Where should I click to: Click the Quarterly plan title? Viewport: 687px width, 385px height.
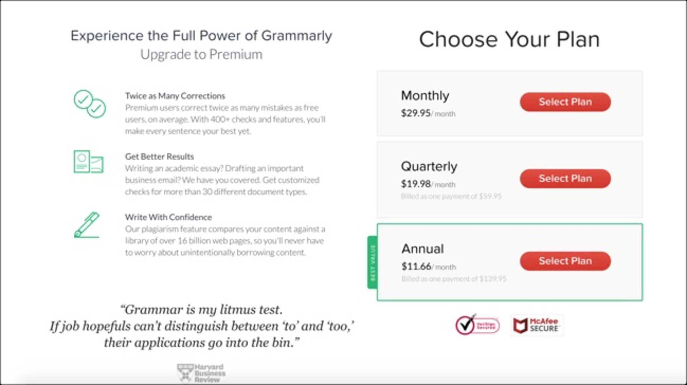[x=429, y=166]
